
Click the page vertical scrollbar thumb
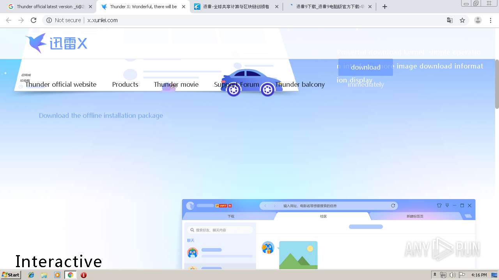[497, 84]
